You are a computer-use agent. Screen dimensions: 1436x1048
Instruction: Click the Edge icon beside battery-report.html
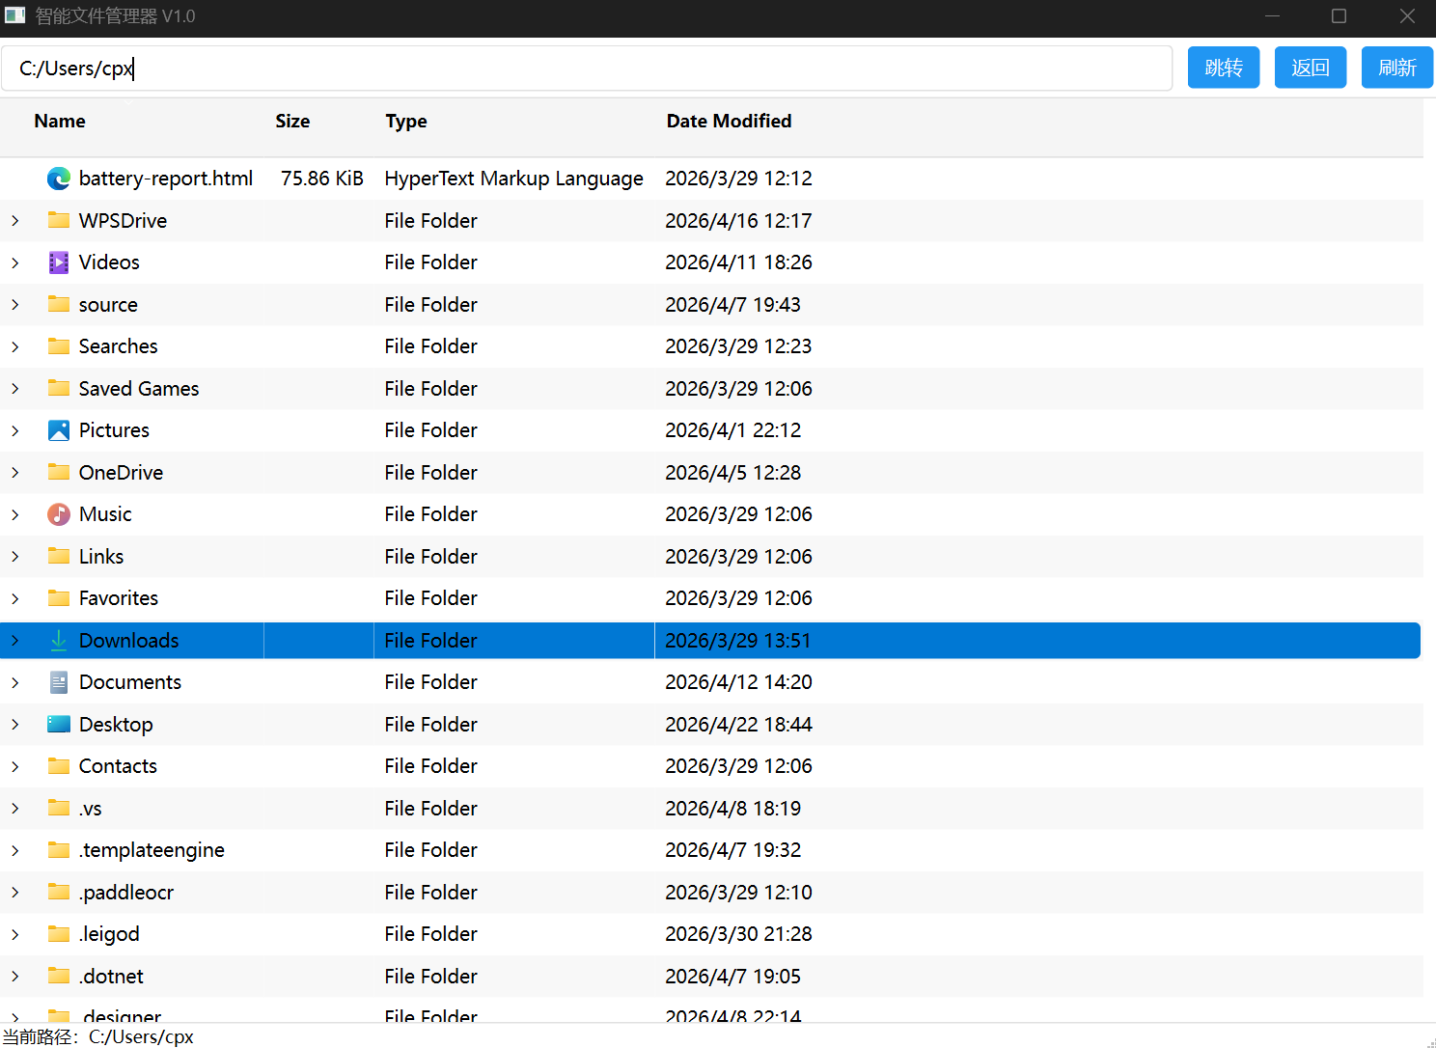59,179
